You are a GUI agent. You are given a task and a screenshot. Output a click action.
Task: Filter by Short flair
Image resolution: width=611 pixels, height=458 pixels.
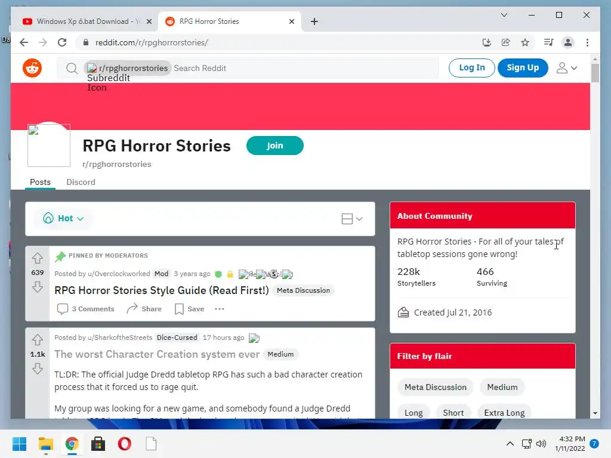click(x=453, y=413)
